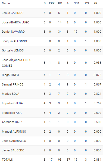
Task: Open Francisco ASA player entry
Action: tap(12, 113)
